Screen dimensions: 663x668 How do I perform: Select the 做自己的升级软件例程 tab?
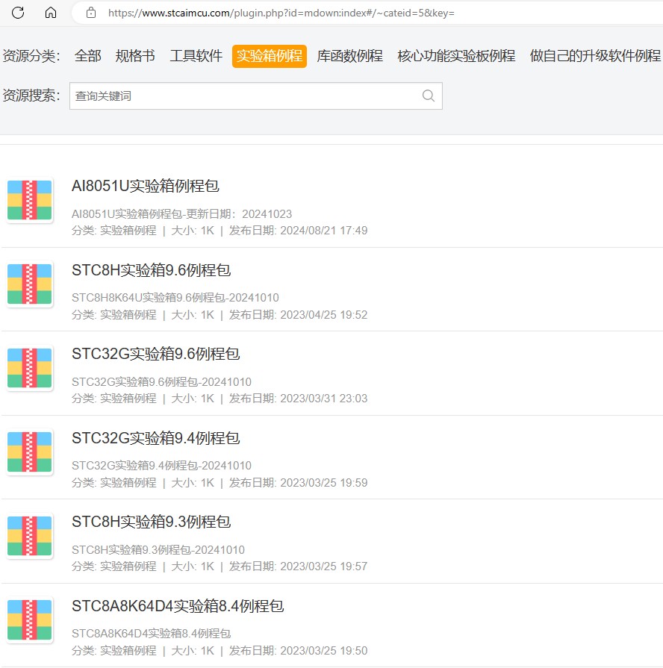point(595,56)
